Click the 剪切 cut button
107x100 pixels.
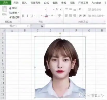pos(13,8)
